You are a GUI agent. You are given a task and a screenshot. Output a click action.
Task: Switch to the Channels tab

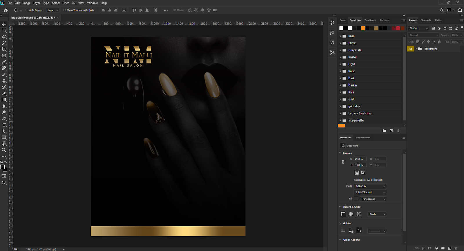coord(425,20)
